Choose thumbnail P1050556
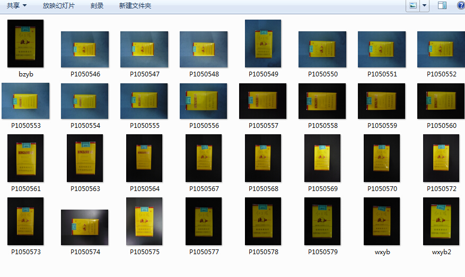Viewport: 465px width, 277px height. [x=204, y=101]
